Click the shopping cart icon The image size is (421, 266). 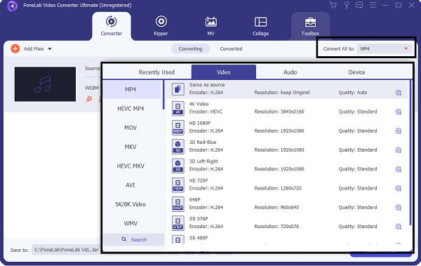[333, 5]
